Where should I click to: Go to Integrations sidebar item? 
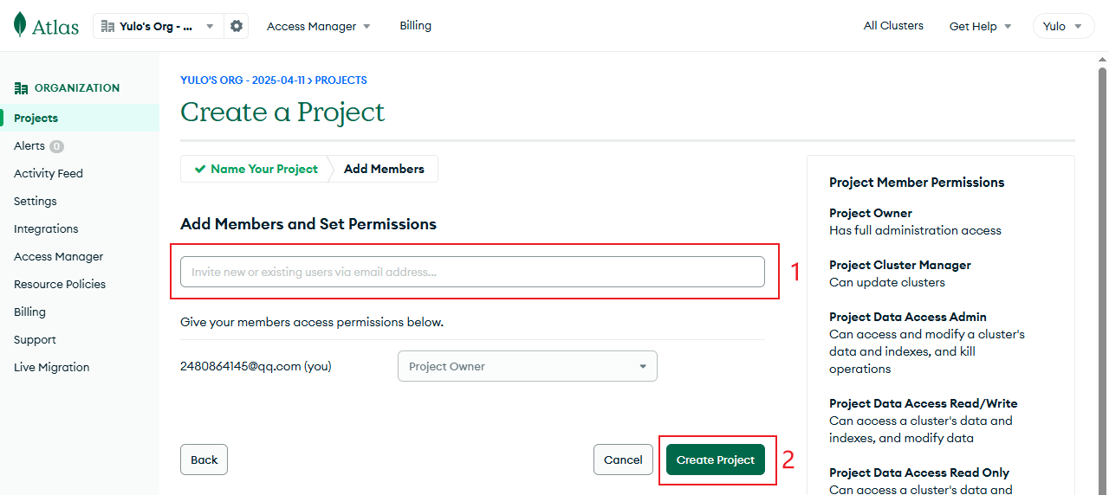[x=46, y=229]
